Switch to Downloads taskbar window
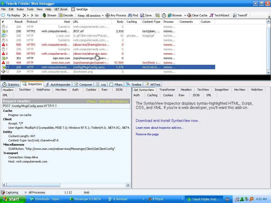271x203 pixels. [47, 199]
